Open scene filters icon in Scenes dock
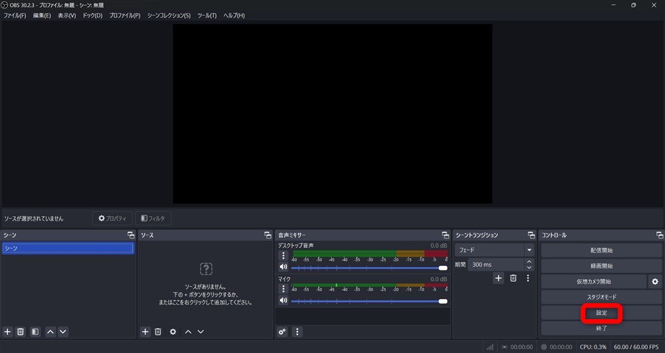 pos(35,331)
